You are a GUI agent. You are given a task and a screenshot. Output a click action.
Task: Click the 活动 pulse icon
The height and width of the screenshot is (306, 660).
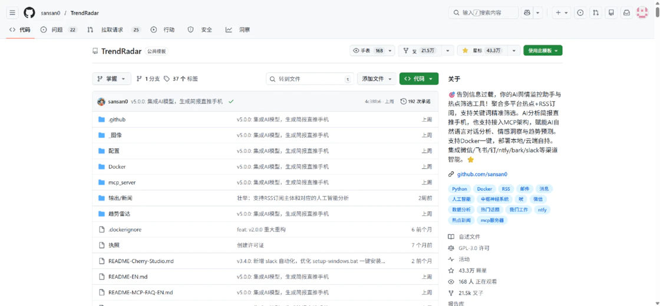click(451, 260)
